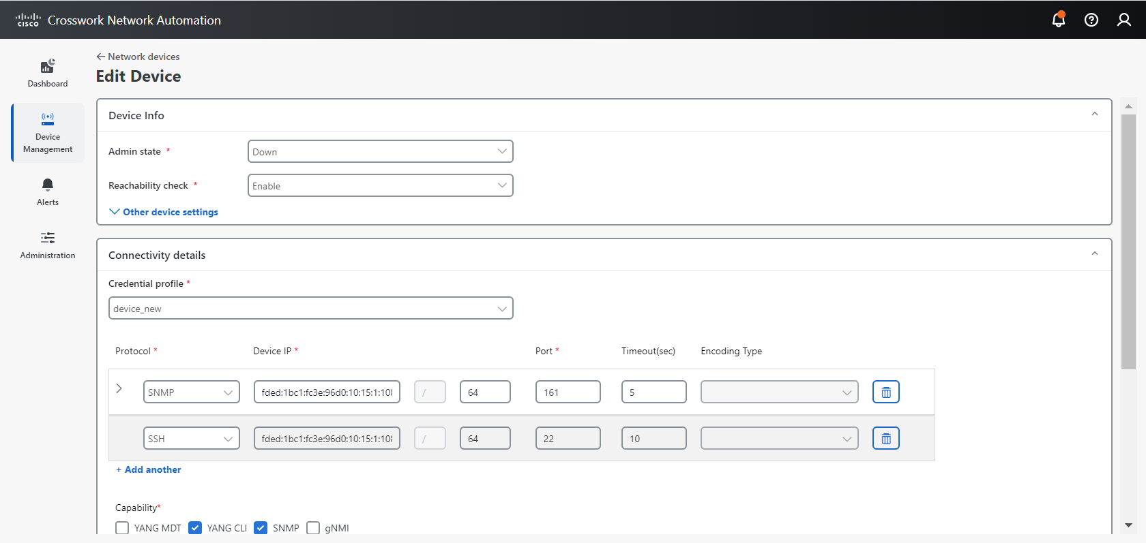Click the page vertical scrollbar thumb
Viewport: 1146px width, 543px height.
(x=1128, y=242)
